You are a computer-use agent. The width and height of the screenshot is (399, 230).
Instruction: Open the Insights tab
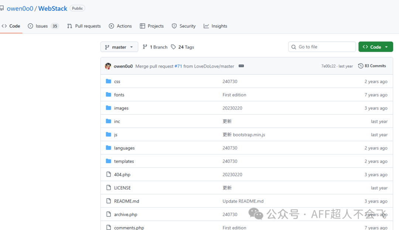pos(215,26)
